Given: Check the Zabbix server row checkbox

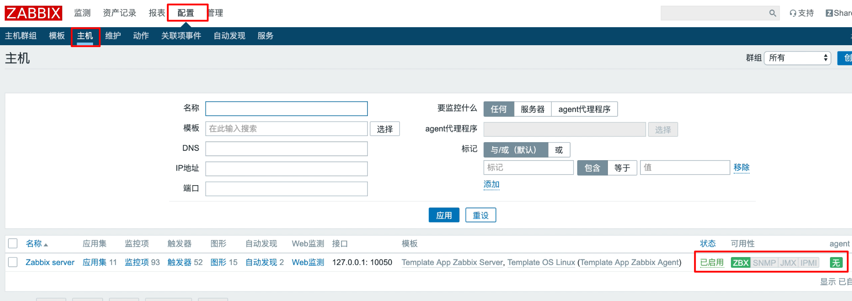Looking at the screenshot, I should click(x=13, y=262).
